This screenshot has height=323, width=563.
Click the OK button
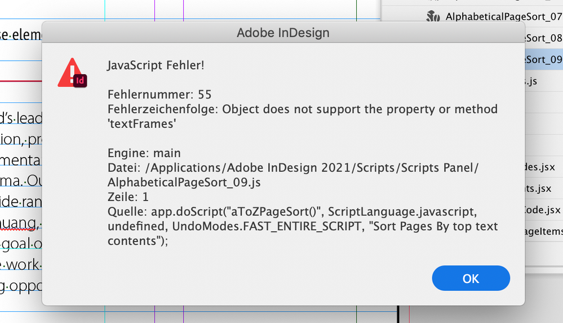(x=471, y=279)
